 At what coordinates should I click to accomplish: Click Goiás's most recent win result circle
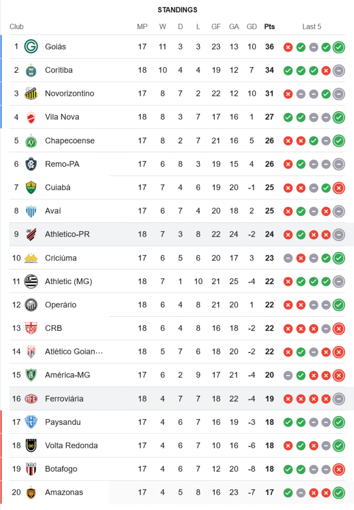point(339,47)
